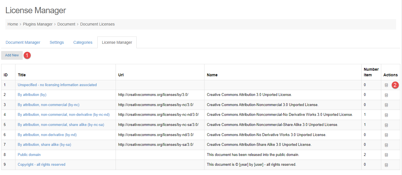Remove the by-nc-nd license via trash icon
The height and width of the screenshot is (175, 402).
(x=386, y=115)
